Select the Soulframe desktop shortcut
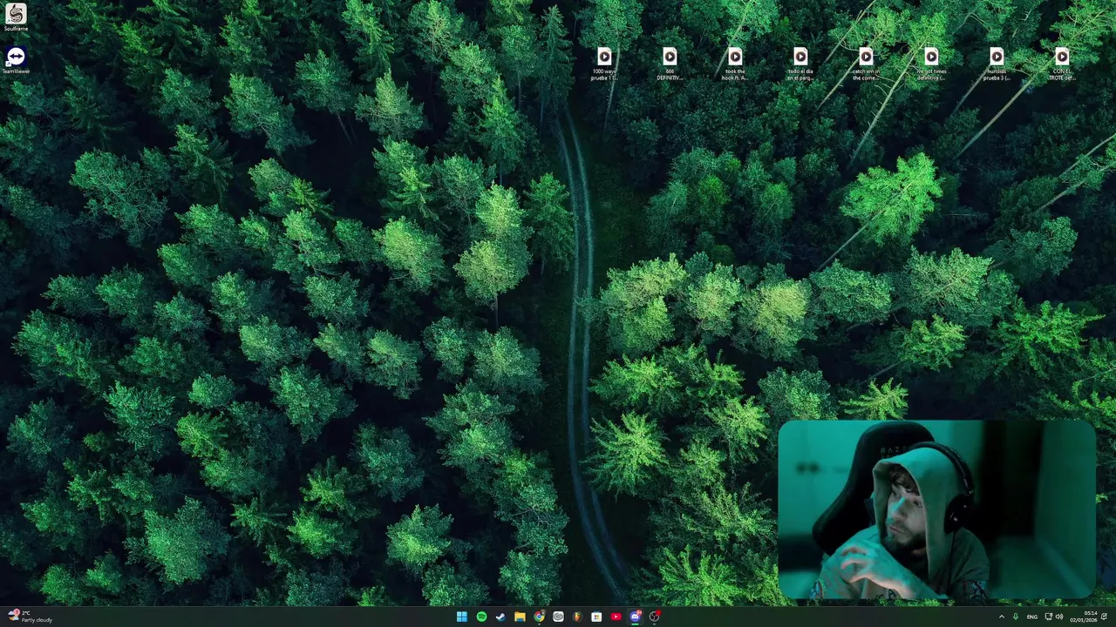This screenshot has width=1116, height=627. coord(16,17)
